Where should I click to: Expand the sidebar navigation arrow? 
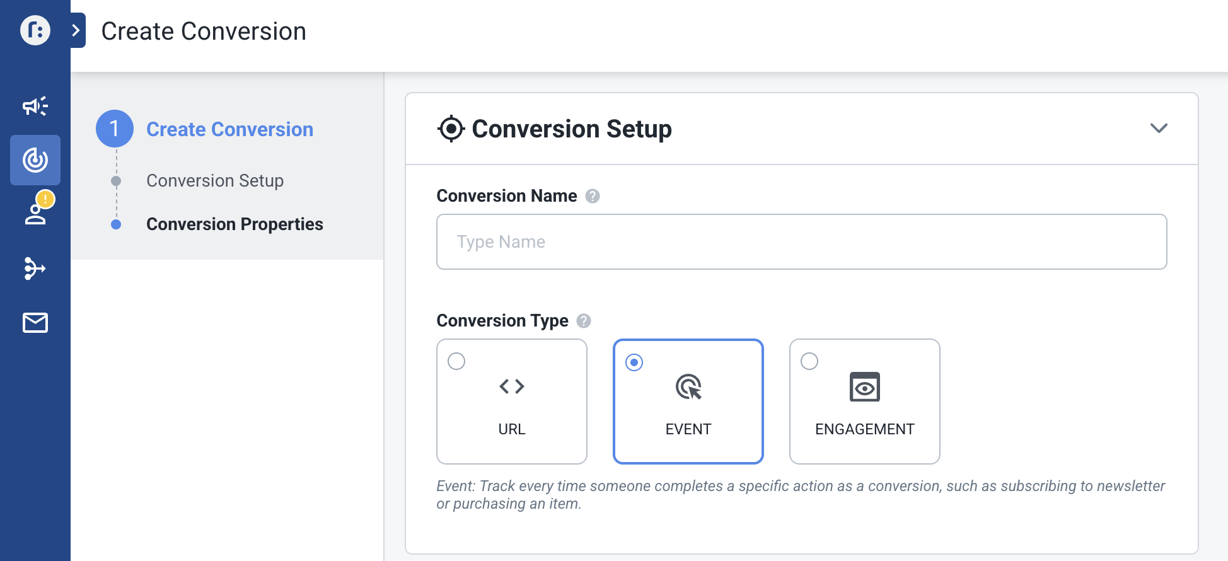tap(77, 30)
